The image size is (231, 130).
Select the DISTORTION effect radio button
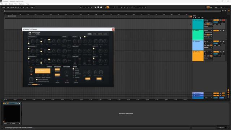73,74
